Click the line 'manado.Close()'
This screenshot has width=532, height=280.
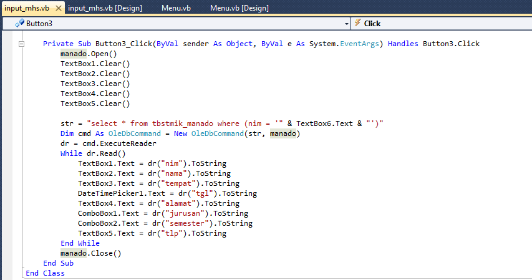[91, 253]
